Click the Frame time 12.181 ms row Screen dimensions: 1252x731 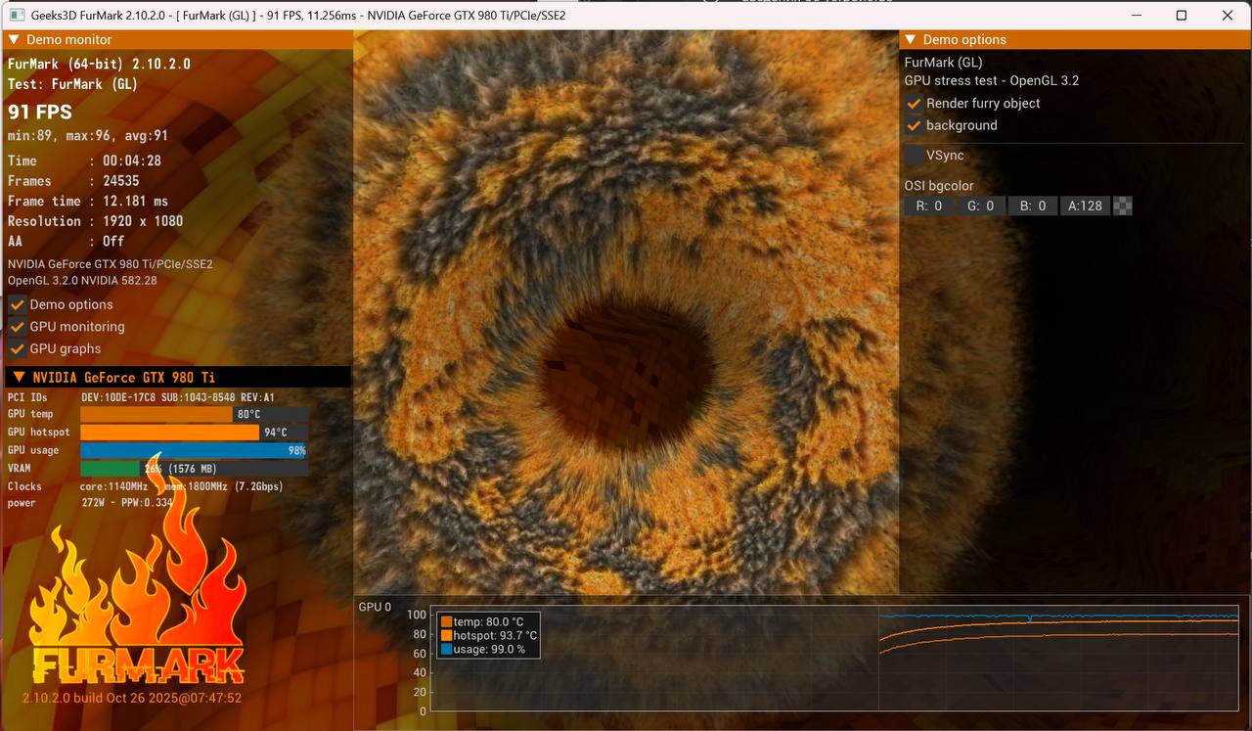(88, 202)
